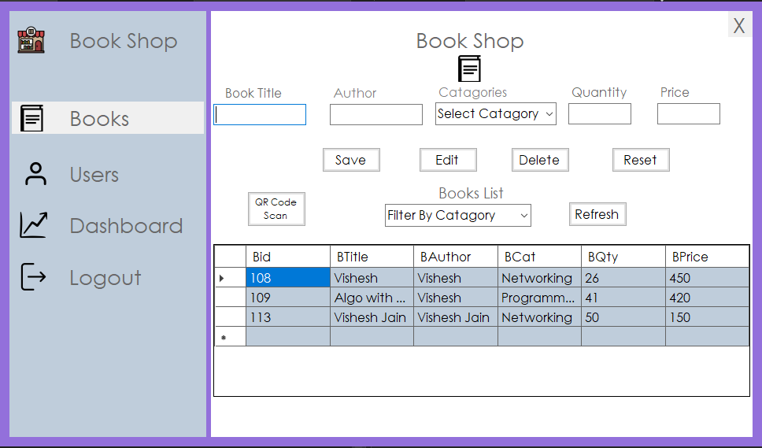Focus the Book Title input field
The image size is (762, 448).
260,115
